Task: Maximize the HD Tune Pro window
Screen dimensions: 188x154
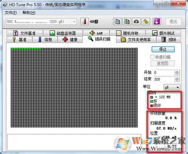Action: pos(167,3)
